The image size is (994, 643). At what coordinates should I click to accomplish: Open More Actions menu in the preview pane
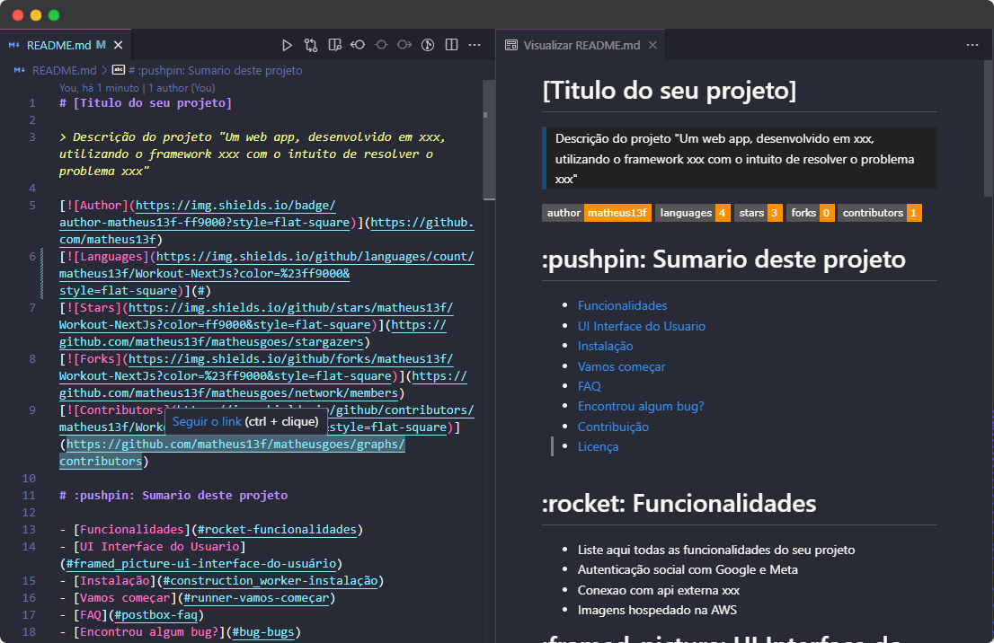coord(972,44)
